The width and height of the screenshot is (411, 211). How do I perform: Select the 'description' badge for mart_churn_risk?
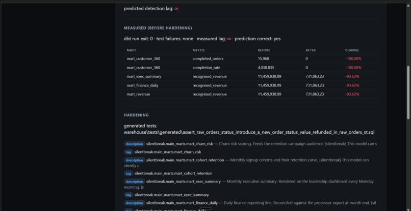[134, 144]
